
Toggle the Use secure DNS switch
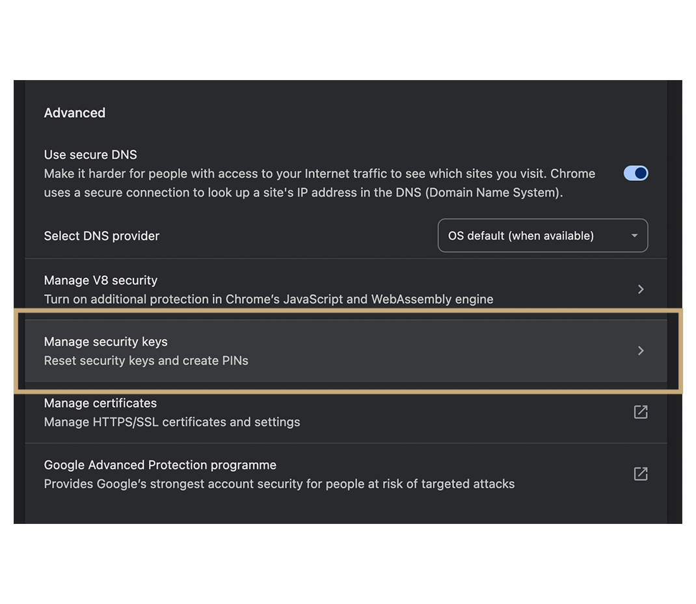[636, 173]
